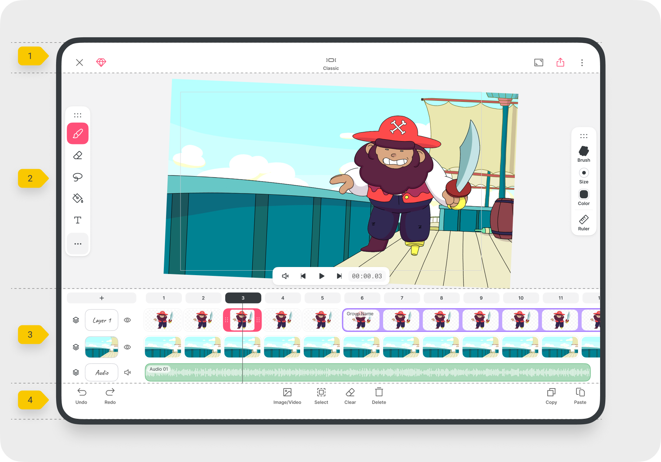Select the Lasso tool
This screenshot has width=661, height=462.
(x=78, y=177)
